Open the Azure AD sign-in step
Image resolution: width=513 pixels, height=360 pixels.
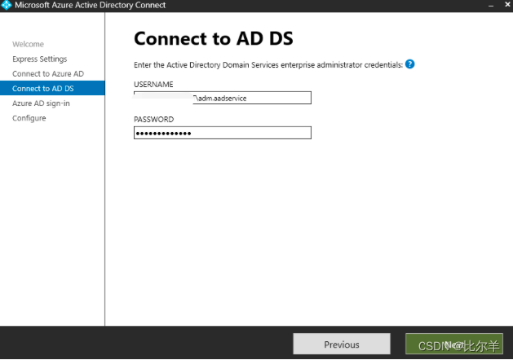pos(41,103)
